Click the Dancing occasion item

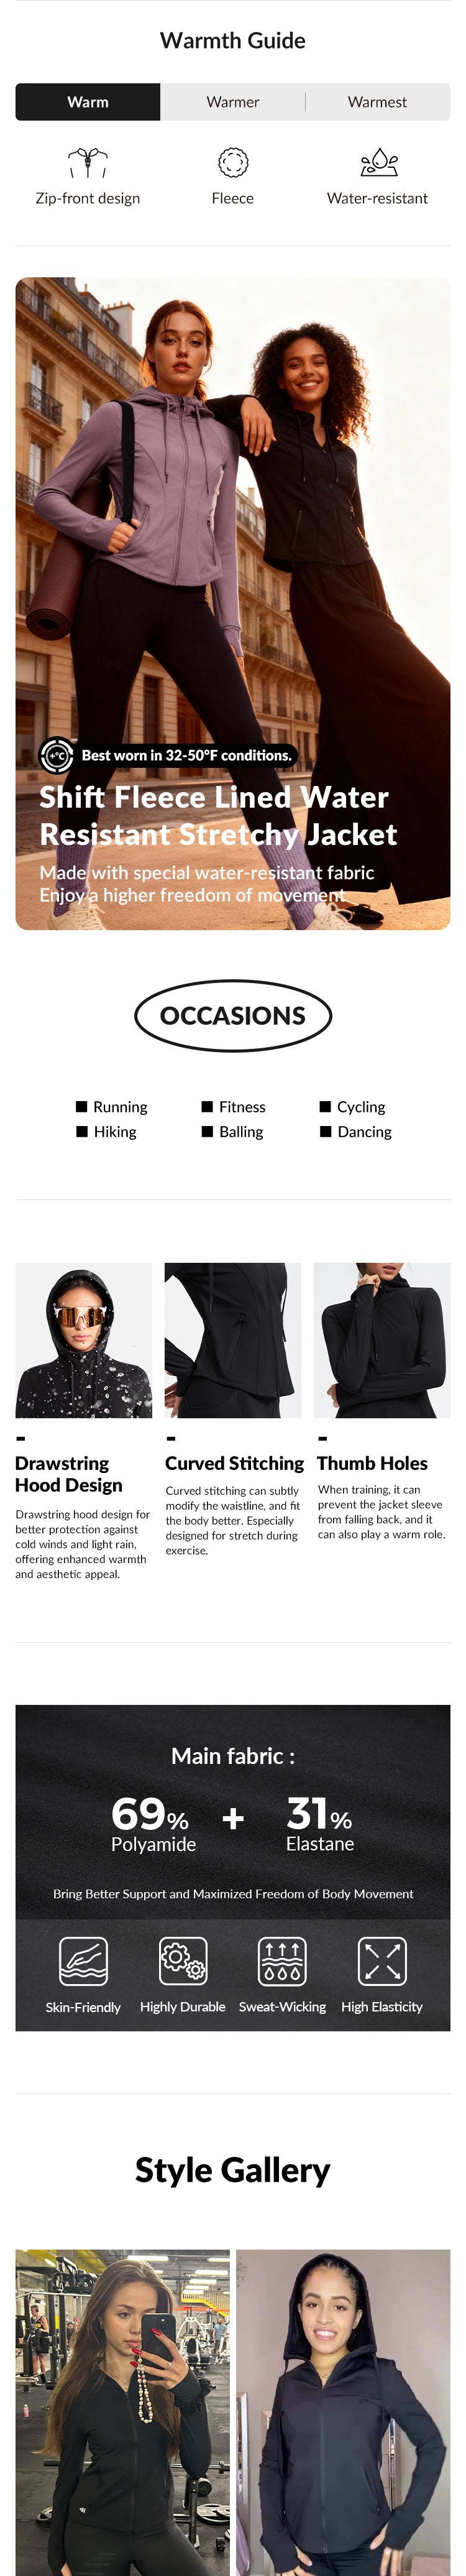[x=356, y=1132]
